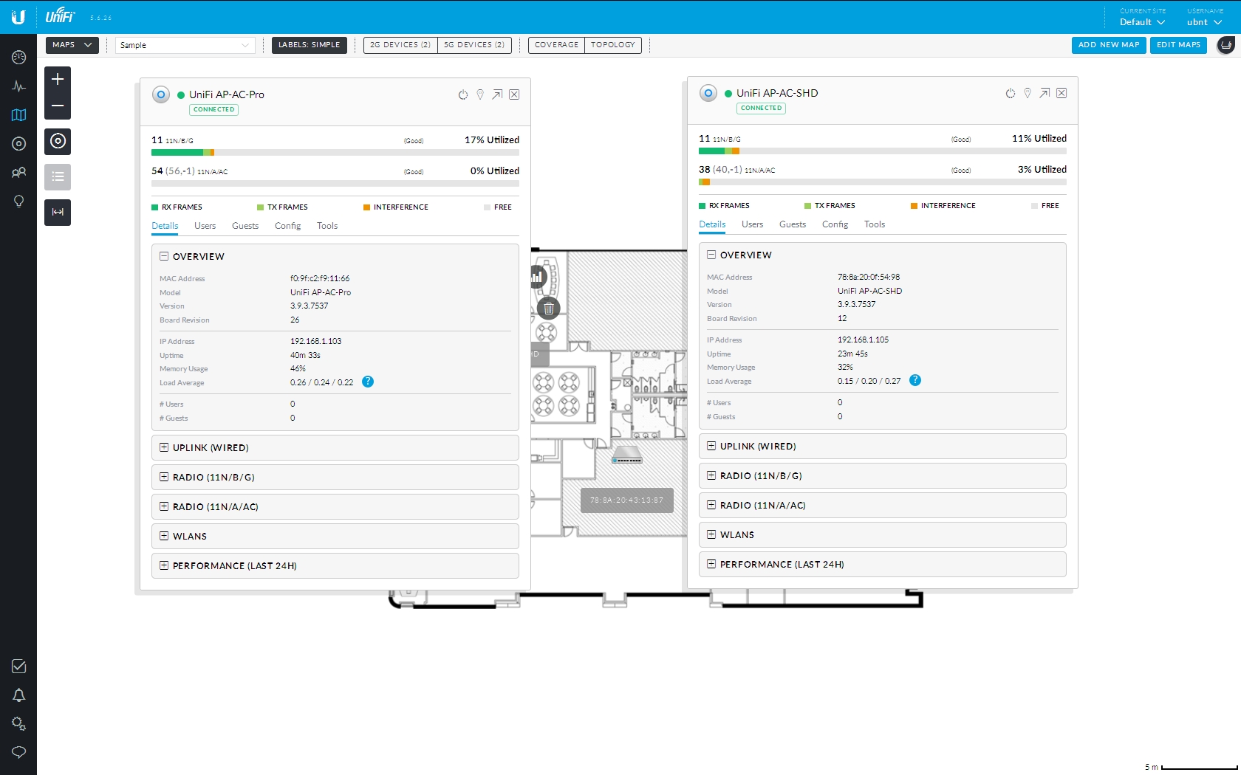This screenshot has height=775, width=1241.
Task: Open the Statistics page in sidebar
Action: (18, 86)
